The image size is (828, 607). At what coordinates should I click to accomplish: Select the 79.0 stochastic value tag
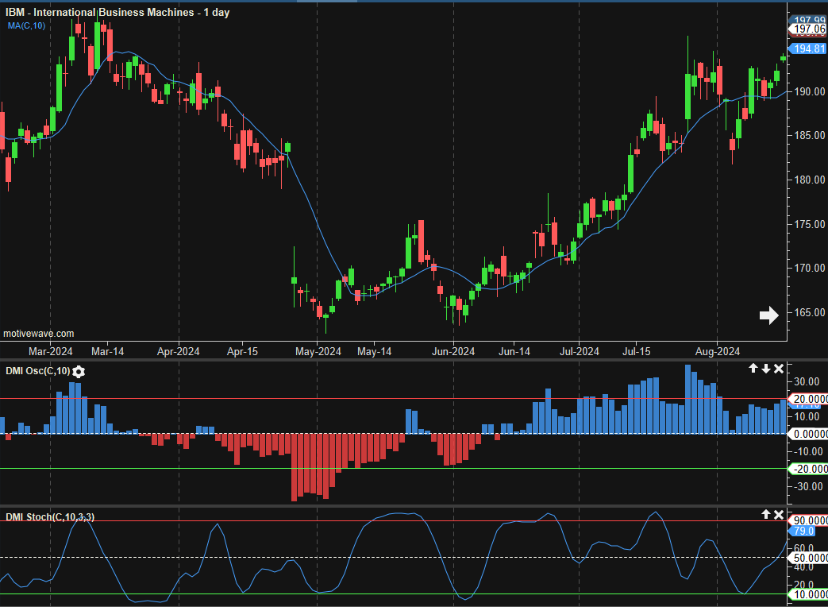[x=803, y=531]
